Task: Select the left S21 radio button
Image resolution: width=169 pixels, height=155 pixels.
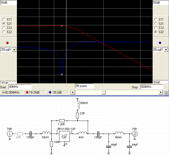Action: (4, 24)
